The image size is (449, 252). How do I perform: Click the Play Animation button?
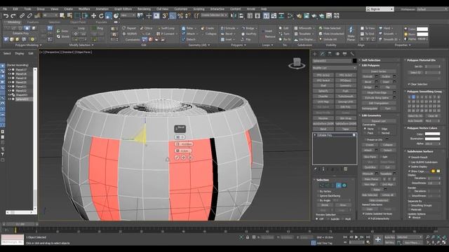tap(356, 237)
